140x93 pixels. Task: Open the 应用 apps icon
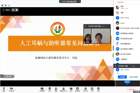click(92, 89)
